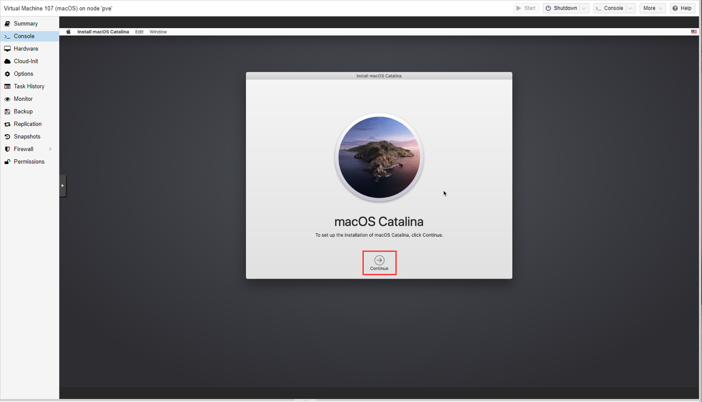Open the Shutdown dropdown arrow
Image resolution: width=702 pixels, height=402 pixels.
click(x=584, y=8)
